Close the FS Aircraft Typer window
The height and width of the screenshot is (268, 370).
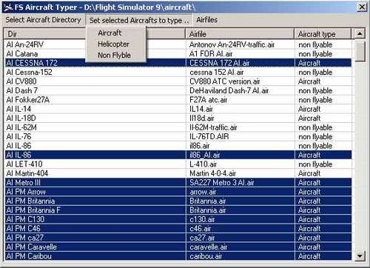click(x=362, y=7)
